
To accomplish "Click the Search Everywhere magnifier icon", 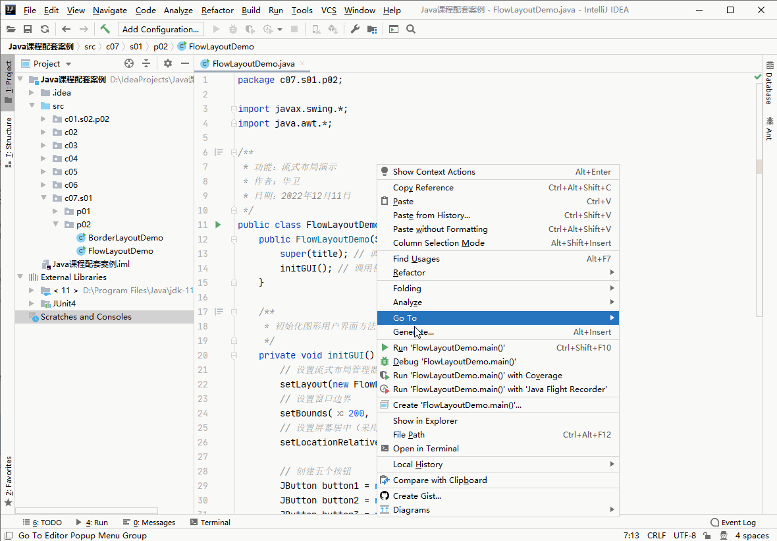I will click(411, 29).
